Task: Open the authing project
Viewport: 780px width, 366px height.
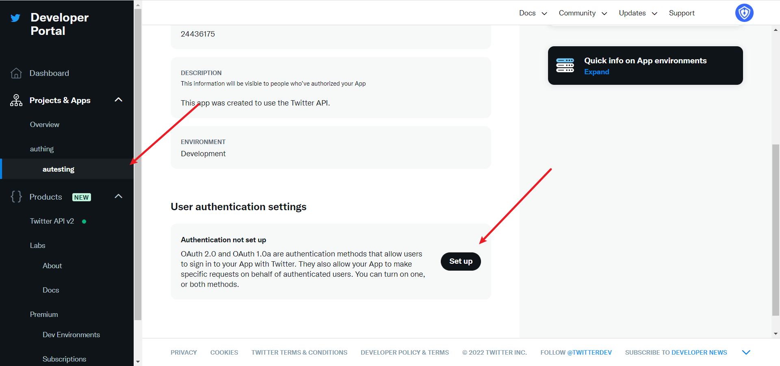Action: (x=42, y=149)
